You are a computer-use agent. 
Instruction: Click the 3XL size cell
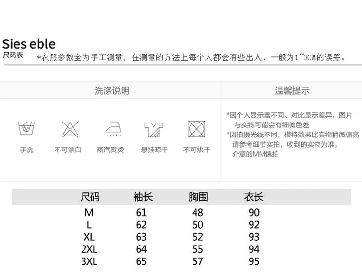point(89,261)
